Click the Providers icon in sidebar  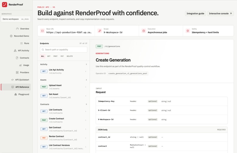(x=17, y=73)
